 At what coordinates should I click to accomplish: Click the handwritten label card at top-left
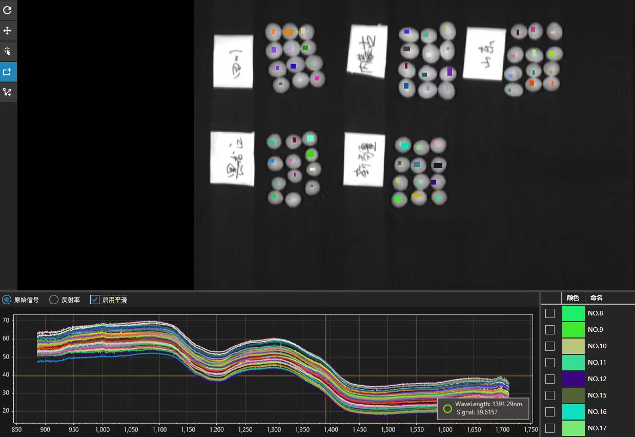click(x=233, y=61)
